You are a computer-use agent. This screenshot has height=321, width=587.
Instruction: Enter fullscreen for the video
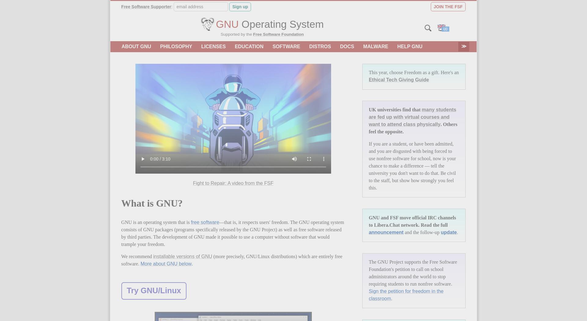point(309,159)
